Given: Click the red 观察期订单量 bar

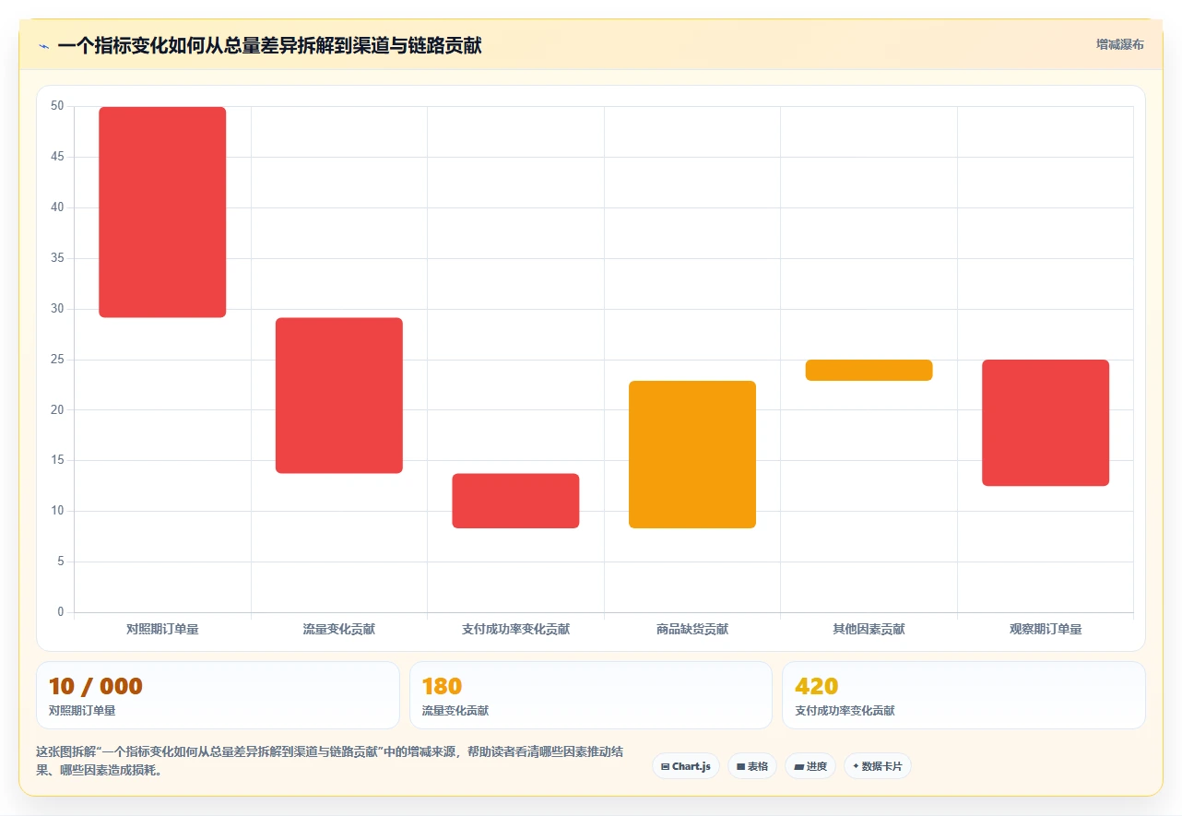Looking at the screenshot, I should (1046, 422).
